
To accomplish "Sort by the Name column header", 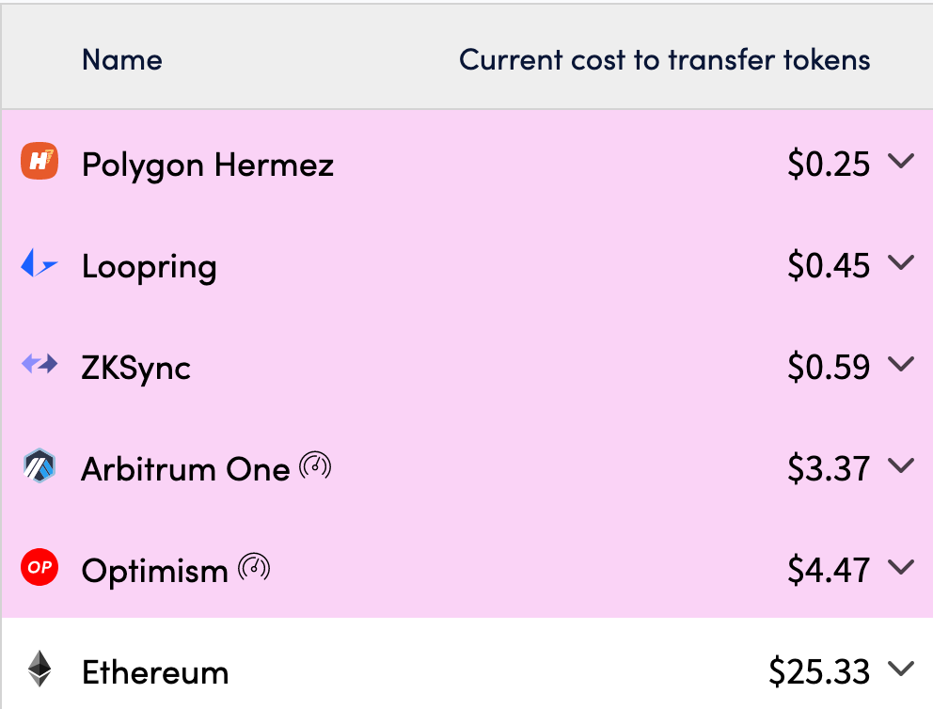I will (122, 60).
